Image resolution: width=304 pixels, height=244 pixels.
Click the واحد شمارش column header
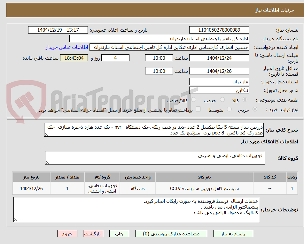click(x=138, y=177)
